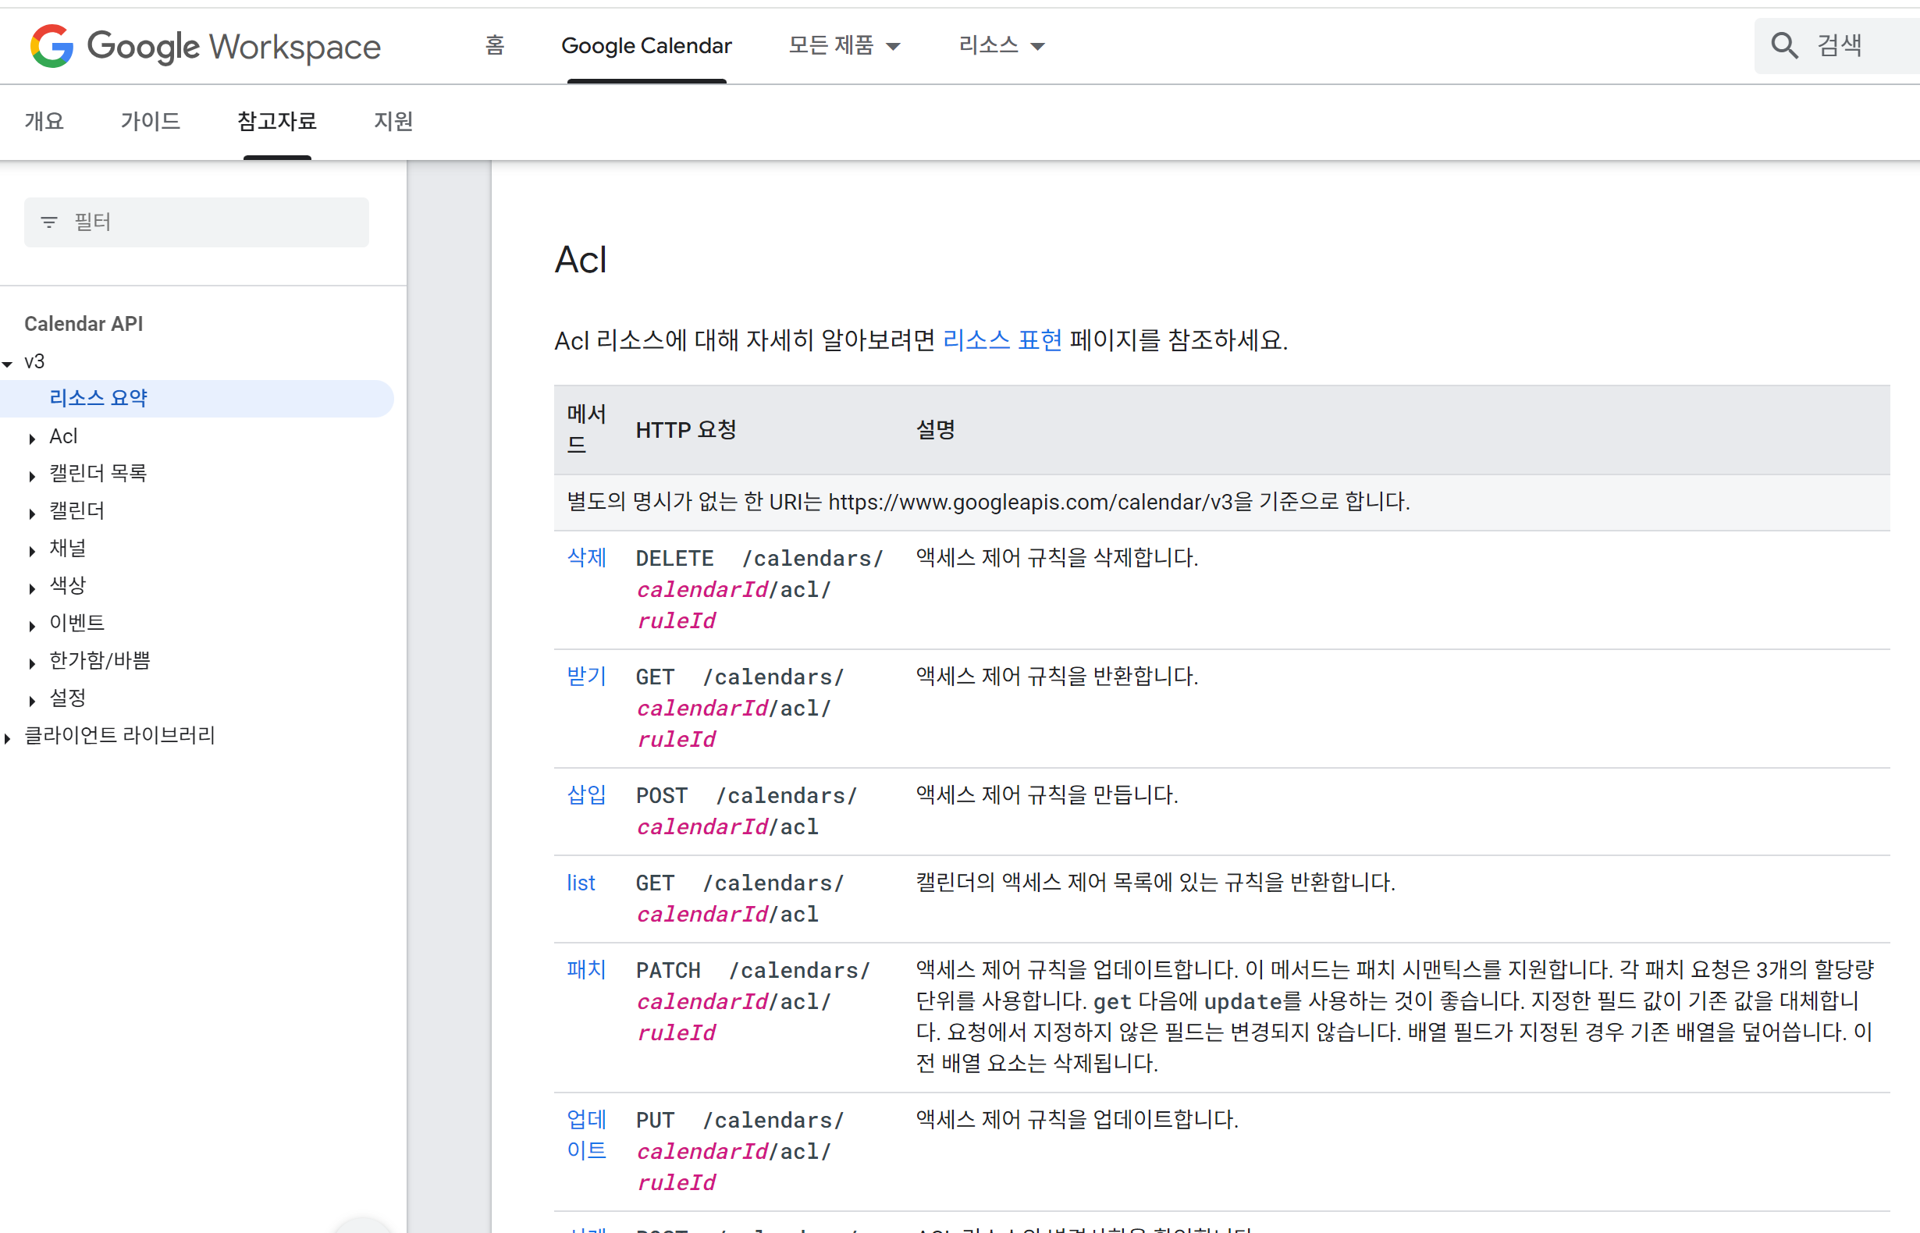Click the 메서드 column header
The height and width of the screenshot is (1233, 1920).
pos(586,429)
